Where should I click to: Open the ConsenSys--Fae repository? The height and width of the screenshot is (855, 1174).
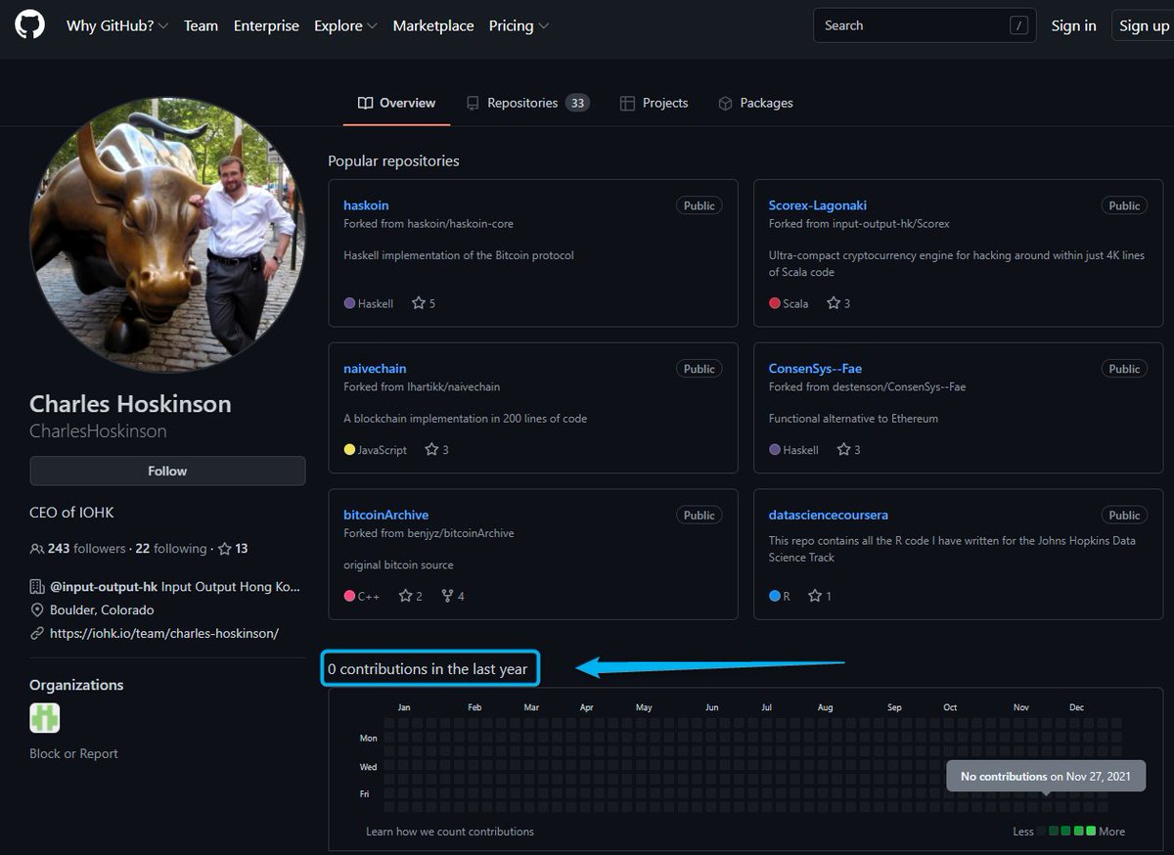click(815, 369)
